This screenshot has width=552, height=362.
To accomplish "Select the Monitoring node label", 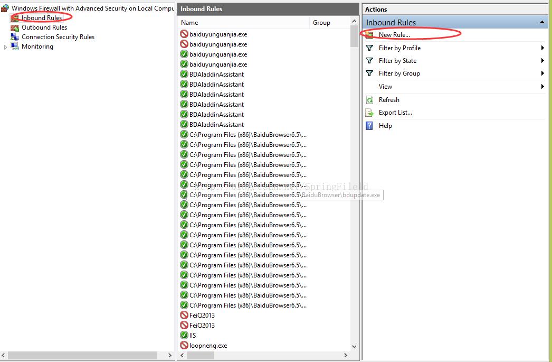I will 37,47.
